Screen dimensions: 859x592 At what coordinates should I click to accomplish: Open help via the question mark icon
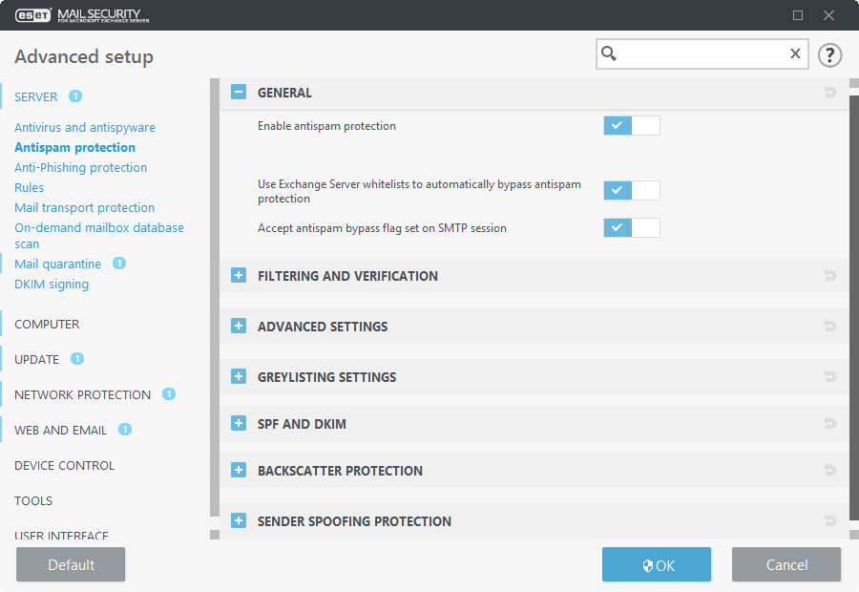click(829, 54)
